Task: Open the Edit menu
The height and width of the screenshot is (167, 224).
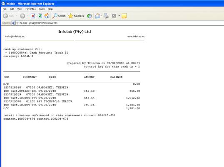Action: [x=12, y=9]
